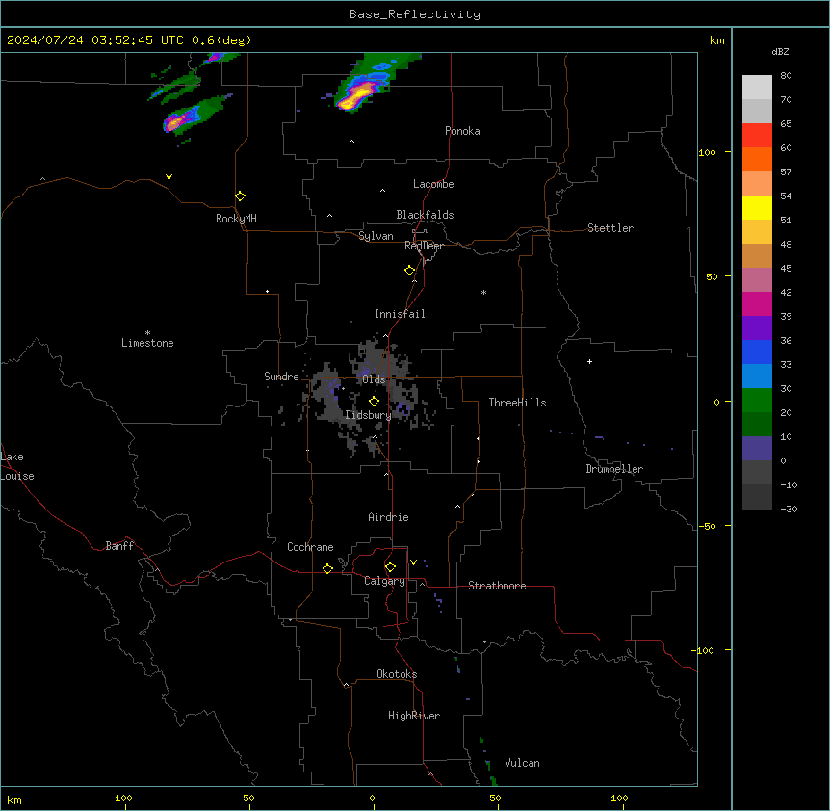The width and height of the screenshot is (830, 811).
Task: Click the yellow diamond marker between Olds and Didsbury
Action: 375,402
